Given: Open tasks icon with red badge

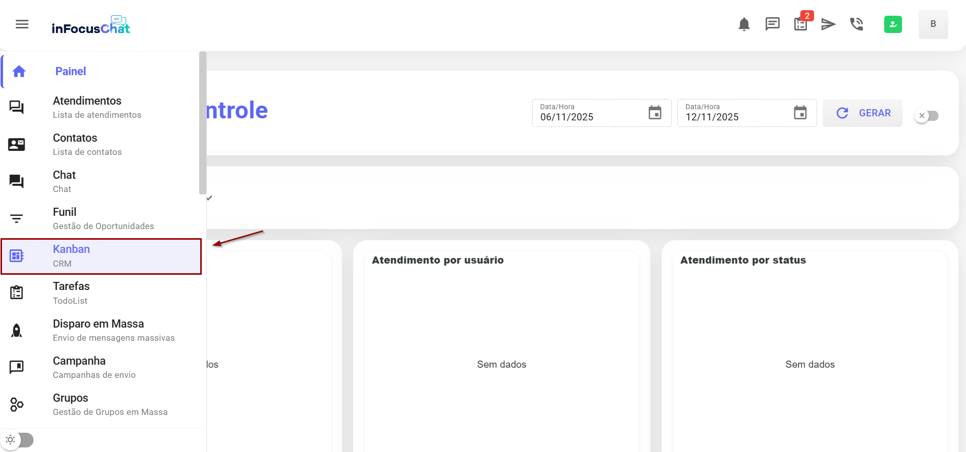Looking at the screenshot, I should (801, 24).
